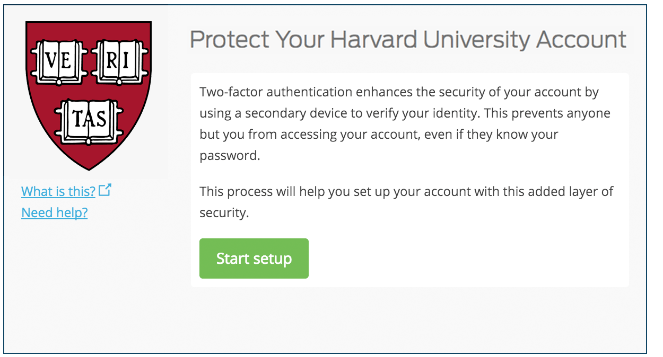Click the "VE" book on the shield
Viewport: 663px width, 357px height.
point(59,62)
